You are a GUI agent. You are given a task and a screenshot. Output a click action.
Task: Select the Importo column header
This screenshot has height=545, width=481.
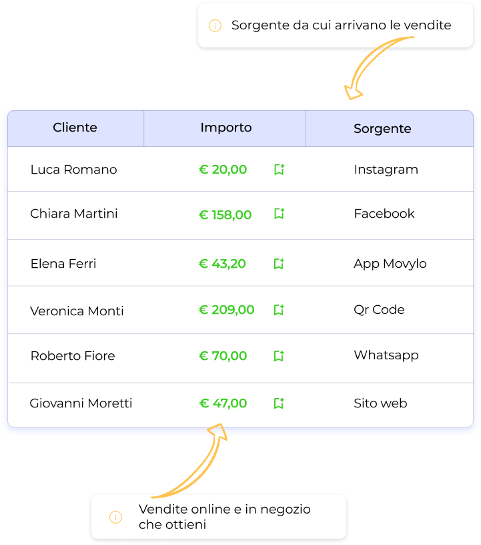(225, 129)
